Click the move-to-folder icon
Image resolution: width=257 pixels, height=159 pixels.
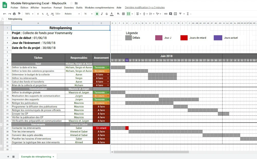click(x=76, y=3)
